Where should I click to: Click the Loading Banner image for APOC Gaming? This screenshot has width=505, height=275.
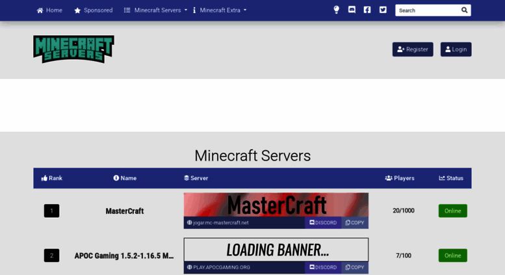tap(276, 250)
